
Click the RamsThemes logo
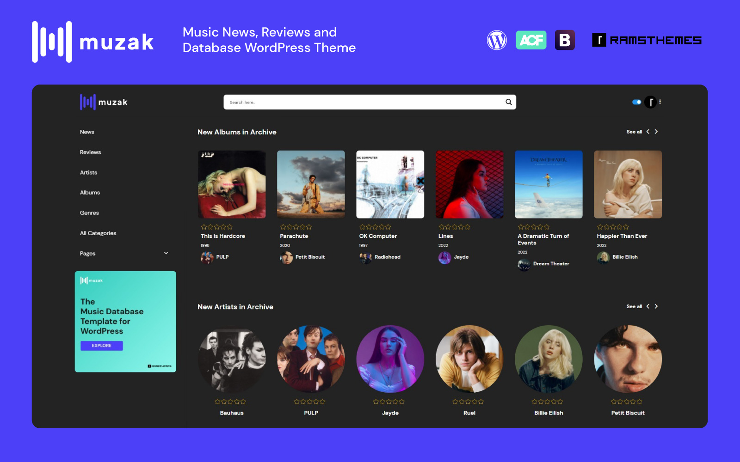647,40
